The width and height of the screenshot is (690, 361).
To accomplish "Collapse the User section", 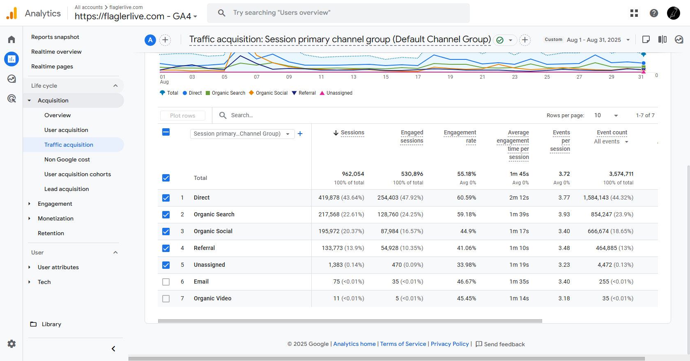I will (x=115, y=252).
